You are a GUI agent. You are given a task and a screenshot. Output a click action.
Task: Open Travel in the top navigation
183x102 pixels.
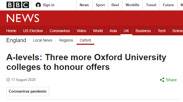151,5
